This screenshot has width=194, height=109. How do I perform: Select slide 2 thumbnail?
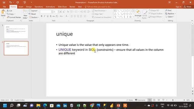(x=16, y=48)
